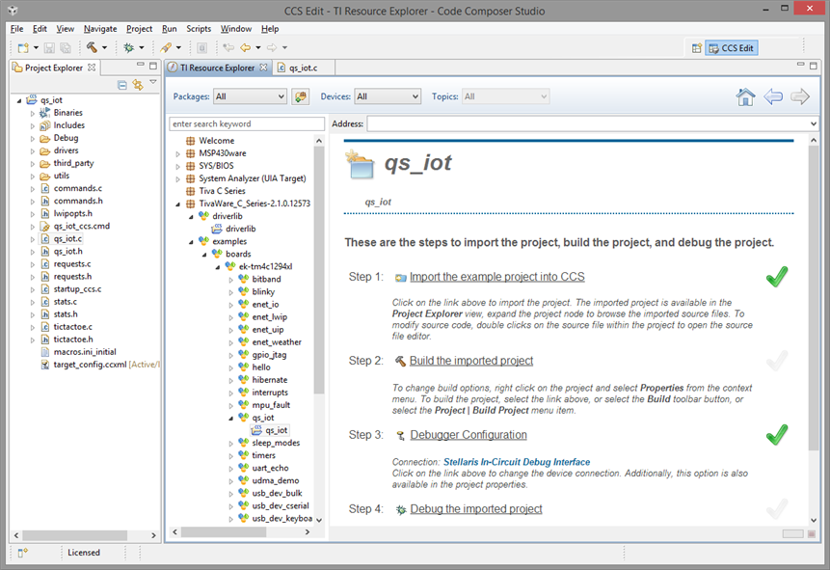Click the Save icon in the toolbar
The image size is (830, 570).
coord(49,48)
